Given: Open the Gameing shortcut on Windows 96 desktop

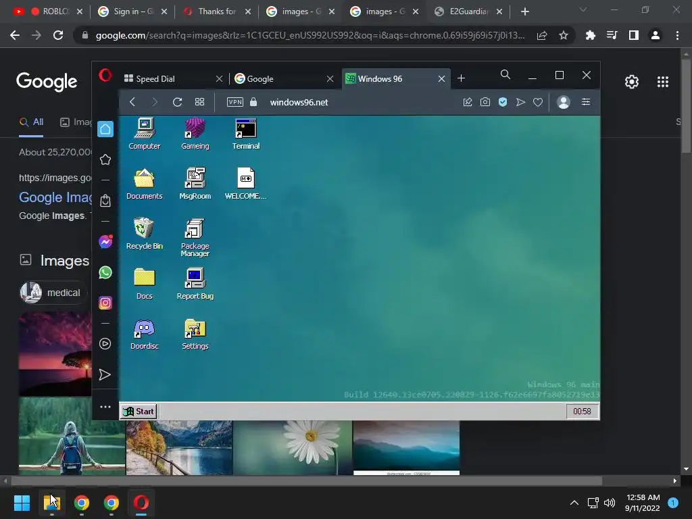Looking at the screenshot, I should (195, 134).
